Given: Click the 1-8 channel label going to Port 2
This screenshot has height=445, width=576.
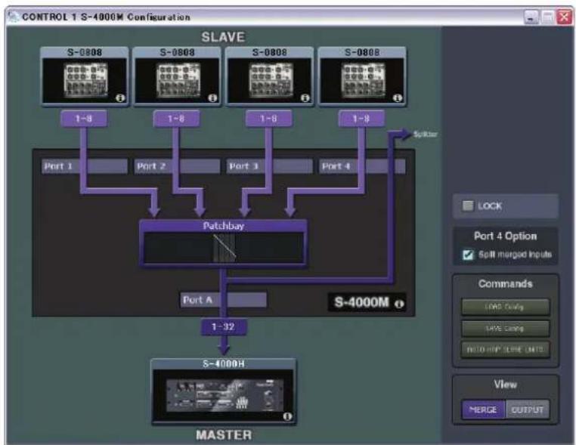Looking at the screenshot, I should pyautogui.click(x=176, y=119).
